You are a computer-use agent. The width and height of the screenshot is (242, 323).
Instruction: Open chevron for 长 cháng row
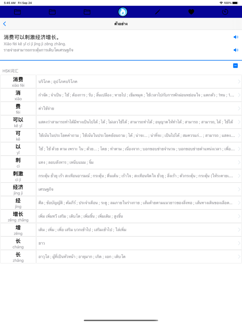click(x=239, y=243)
